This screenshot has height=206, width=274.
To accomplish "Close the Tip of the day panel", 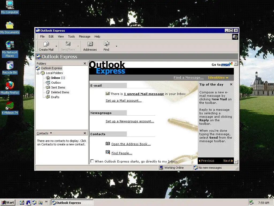I will point(231,84).
